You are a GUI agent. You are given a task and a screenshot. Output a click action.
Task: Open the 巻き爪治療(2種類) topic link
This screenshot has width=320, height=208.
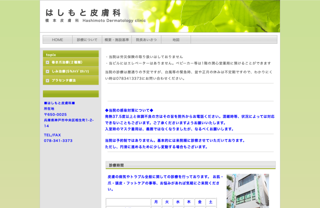pos(71,62)
